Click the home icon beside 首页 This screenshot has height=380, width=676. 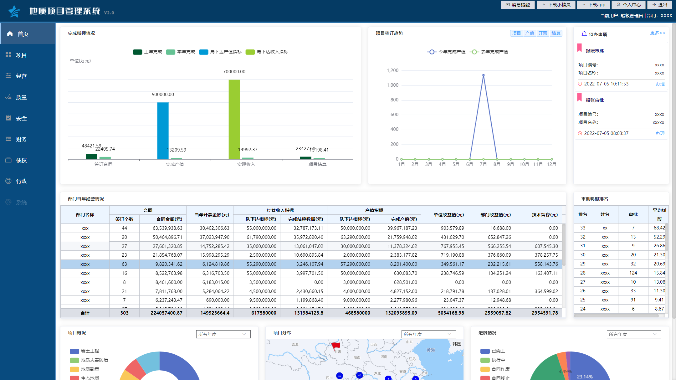coord(10,34)
